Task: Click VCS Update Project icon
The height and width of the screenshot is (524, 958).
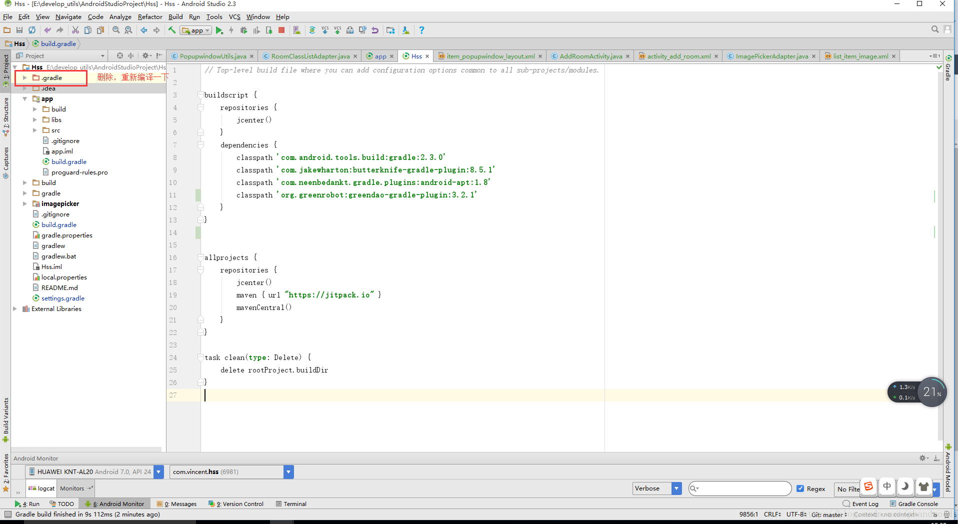Action: pyautogui.click(x=325, y=30)
